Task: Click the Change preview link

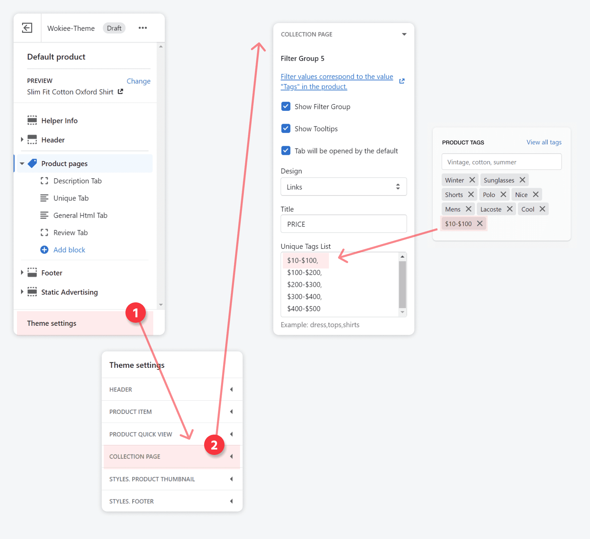Action: [x=138, y=81]
